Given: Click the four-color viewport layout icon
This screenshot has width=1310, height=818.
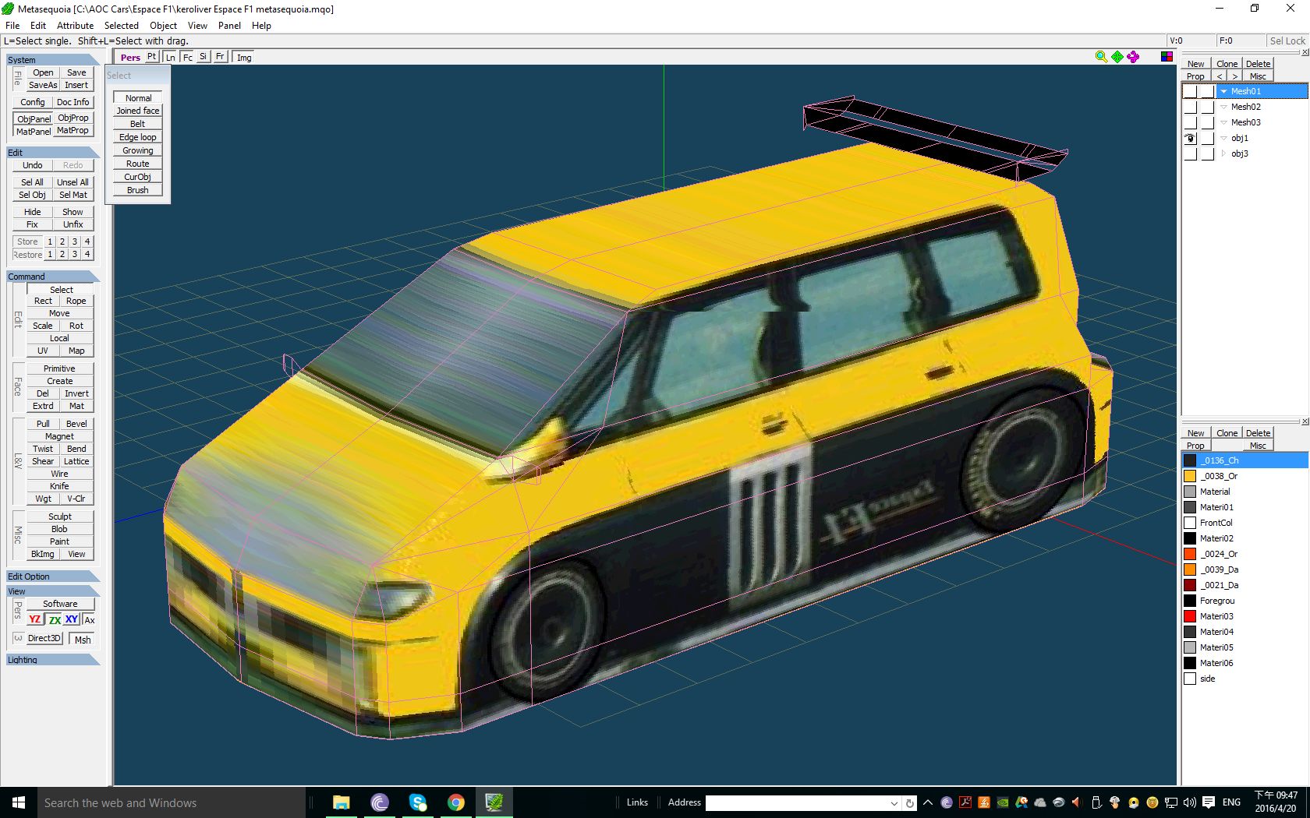Looking at the screenshot, I should pos(1167,57).
